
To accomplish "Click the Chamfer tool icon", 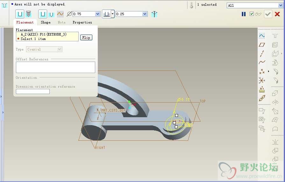I will click(275, 80).
